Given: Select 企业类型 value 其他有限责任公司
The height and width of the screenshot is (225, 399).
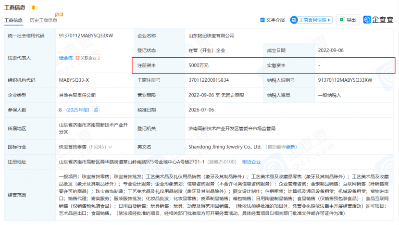Looking at the screenshot, I should click(77, 95).
